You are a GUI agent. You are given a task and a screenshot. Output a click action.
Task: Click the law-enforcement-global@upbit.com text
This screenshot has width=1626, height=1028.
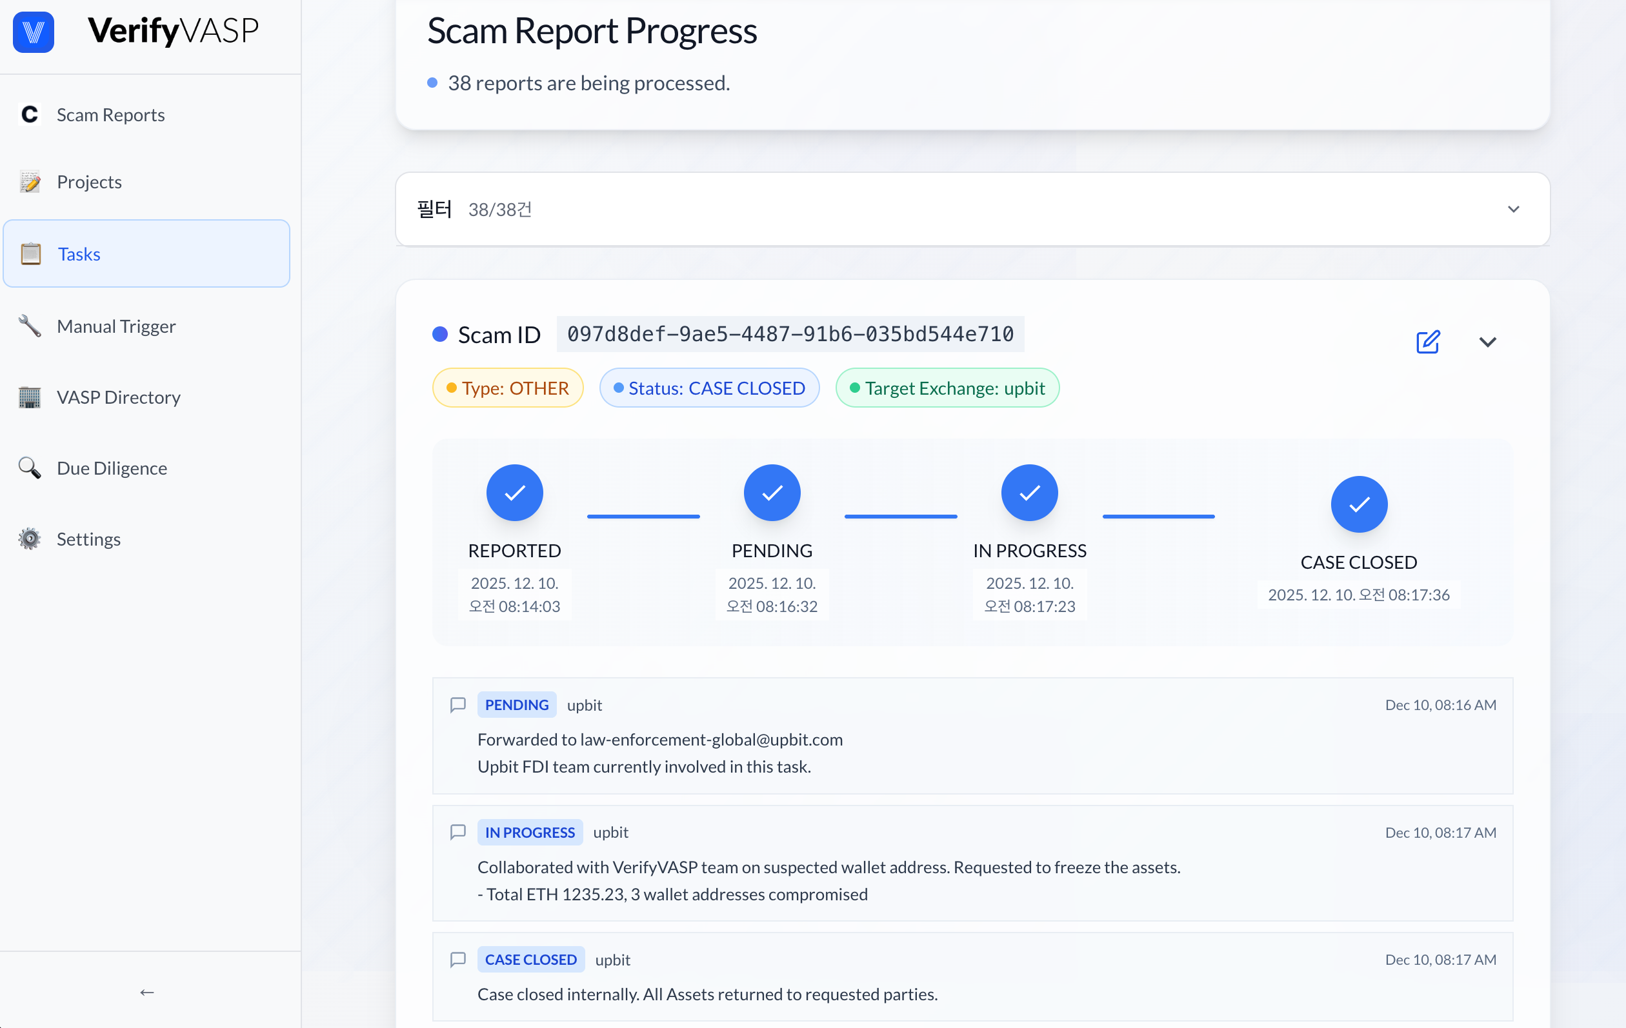click(x=711, y=739)
